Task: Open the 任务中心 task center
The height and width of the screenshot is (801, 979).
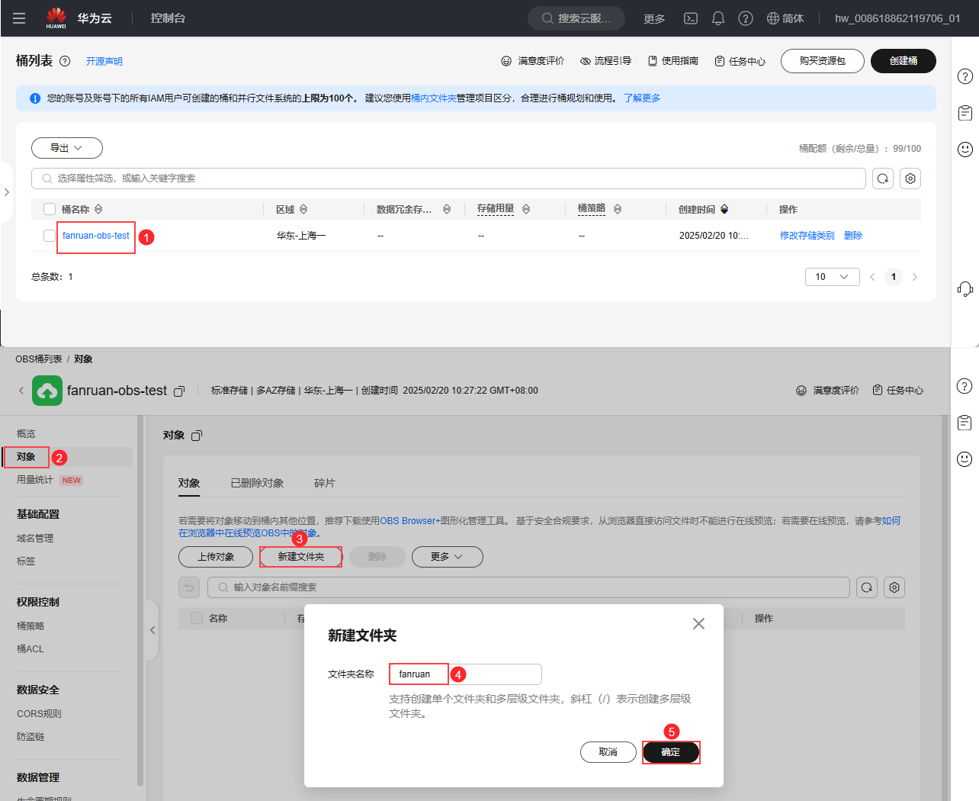Action: (739, 61)
